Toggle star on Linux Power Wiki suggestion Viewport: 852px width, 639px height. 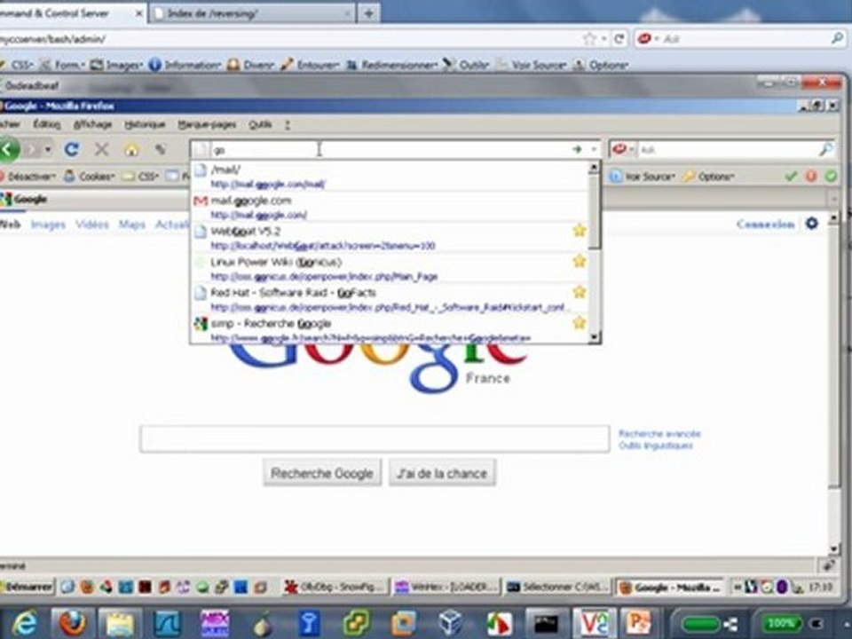click(580, 261)
